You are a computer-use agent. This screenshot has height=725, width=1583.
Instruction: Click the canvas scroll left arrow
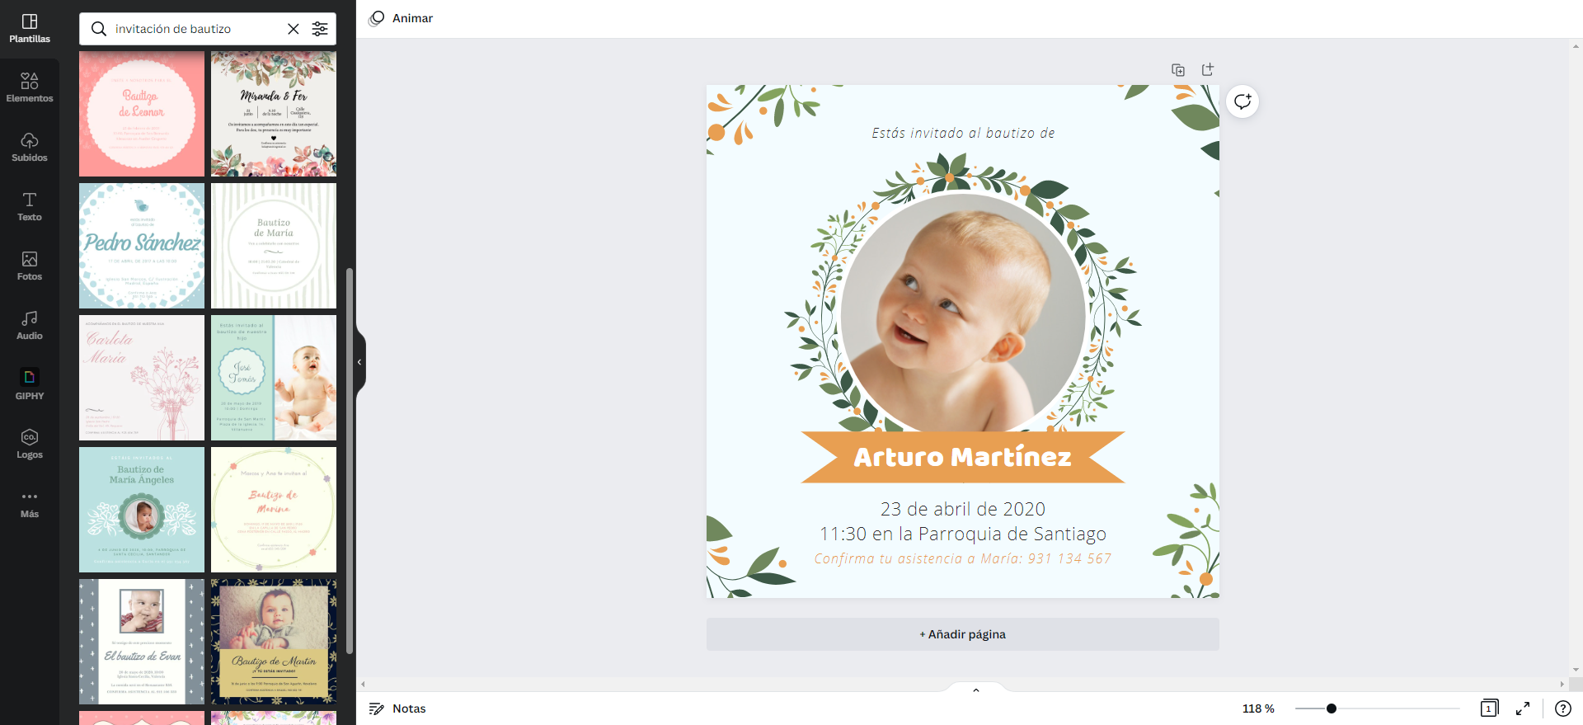click(x=363, y=685)
